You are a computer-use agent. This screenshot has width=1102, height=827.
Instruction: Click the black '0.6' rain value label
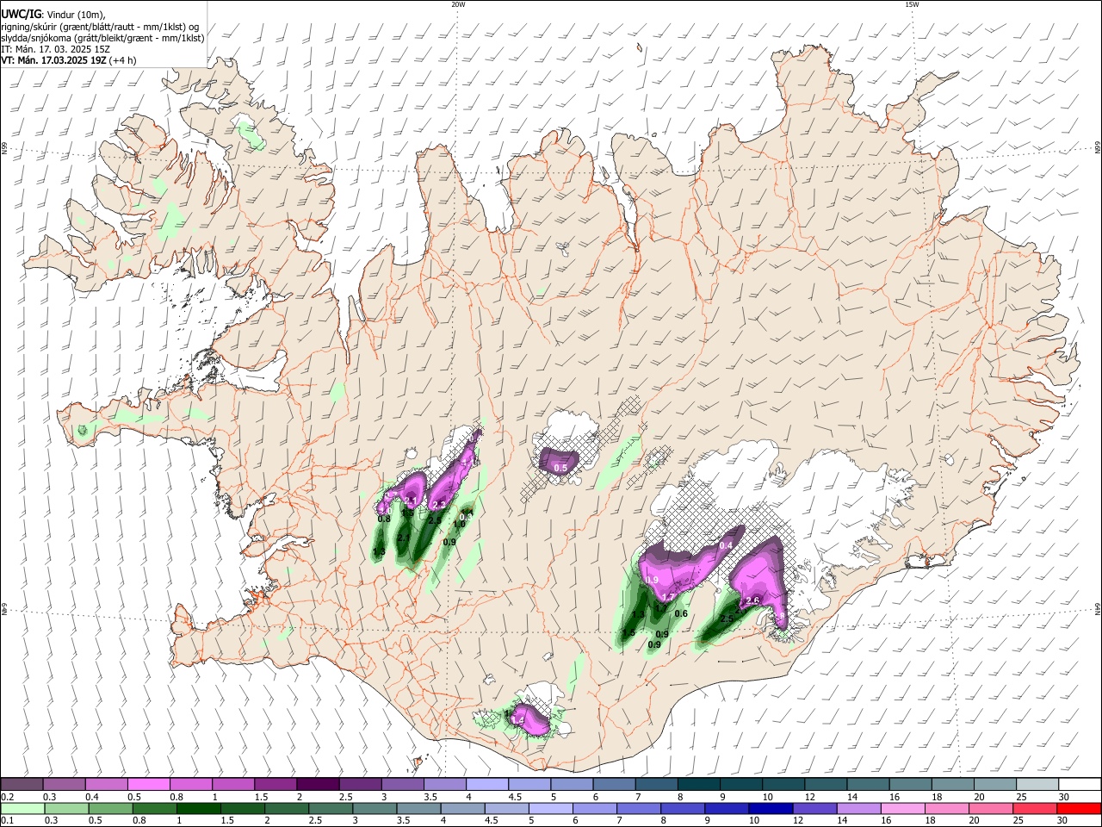[681, 613]
